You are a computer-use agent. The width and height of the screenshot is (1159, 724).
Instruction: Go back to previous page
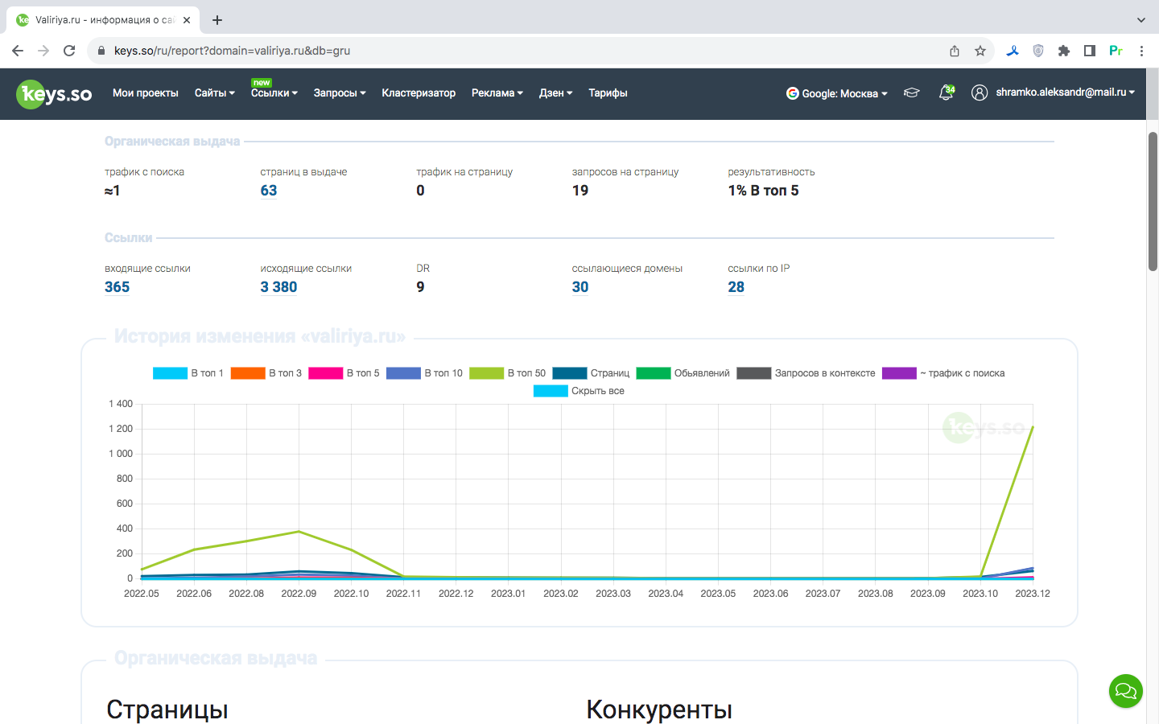18,51
